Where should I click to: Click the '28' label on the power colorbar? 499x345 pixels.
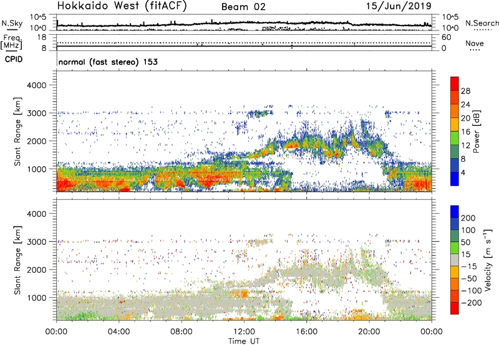(465, 91)
